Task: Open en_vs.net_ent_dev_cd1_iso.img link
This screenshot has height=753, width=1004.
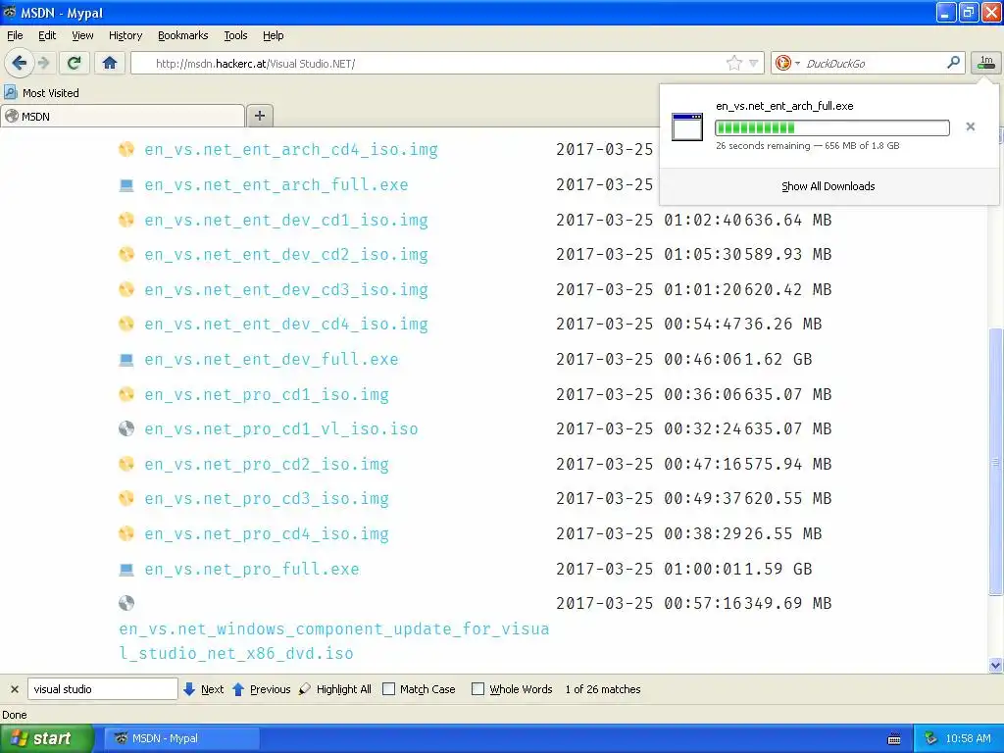Action: (x=286, y=221)
